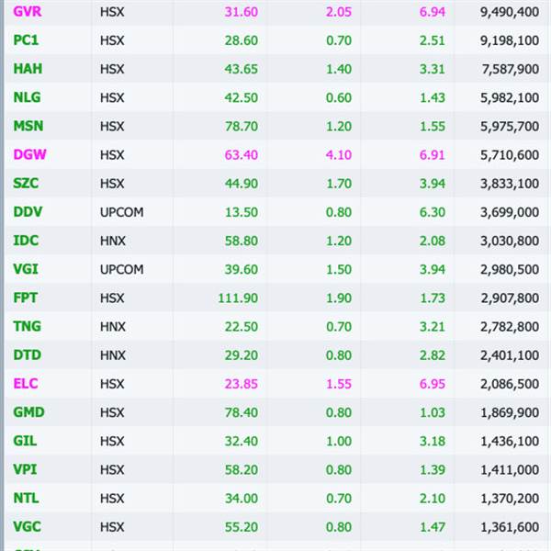Select the GMD stock ticker
The height and width of the screenshot is (551, 551).
coord(28,412)
